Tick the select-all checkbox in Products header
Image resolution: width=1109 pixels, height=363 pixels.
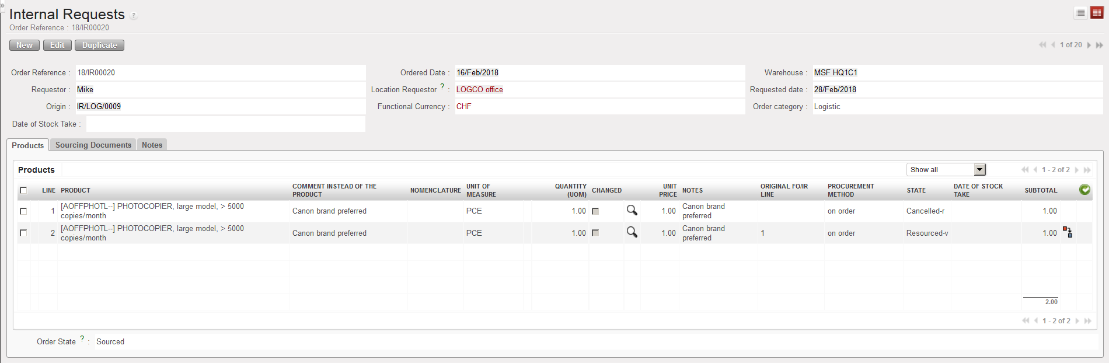[23, 190]
